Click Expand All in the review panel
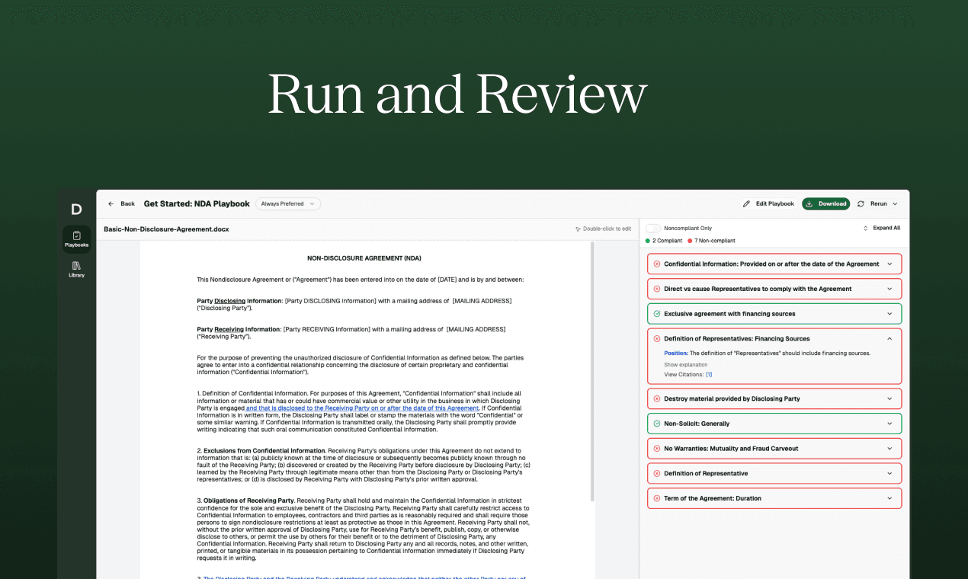The width and height of the screenshot is (968, 579). [x=882, y=229]
